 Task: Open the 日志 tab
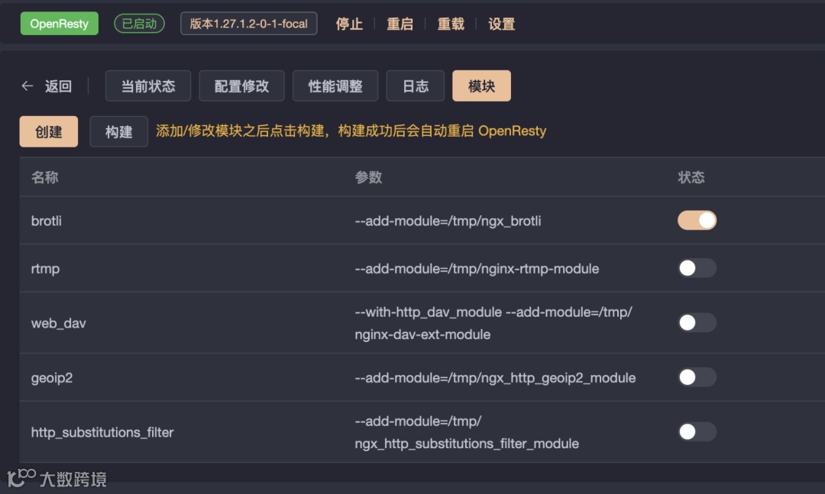pos(415,86)
